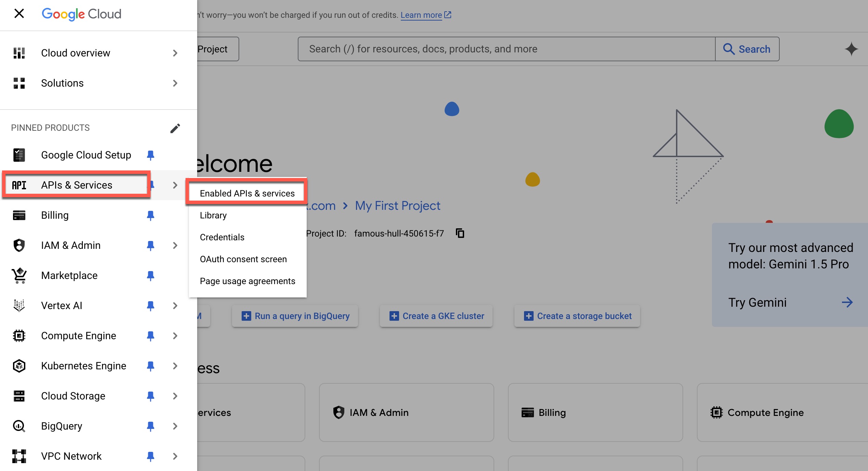
Task: Click the Vertex AI sidebar icon
Action: [x=19, y=305]
